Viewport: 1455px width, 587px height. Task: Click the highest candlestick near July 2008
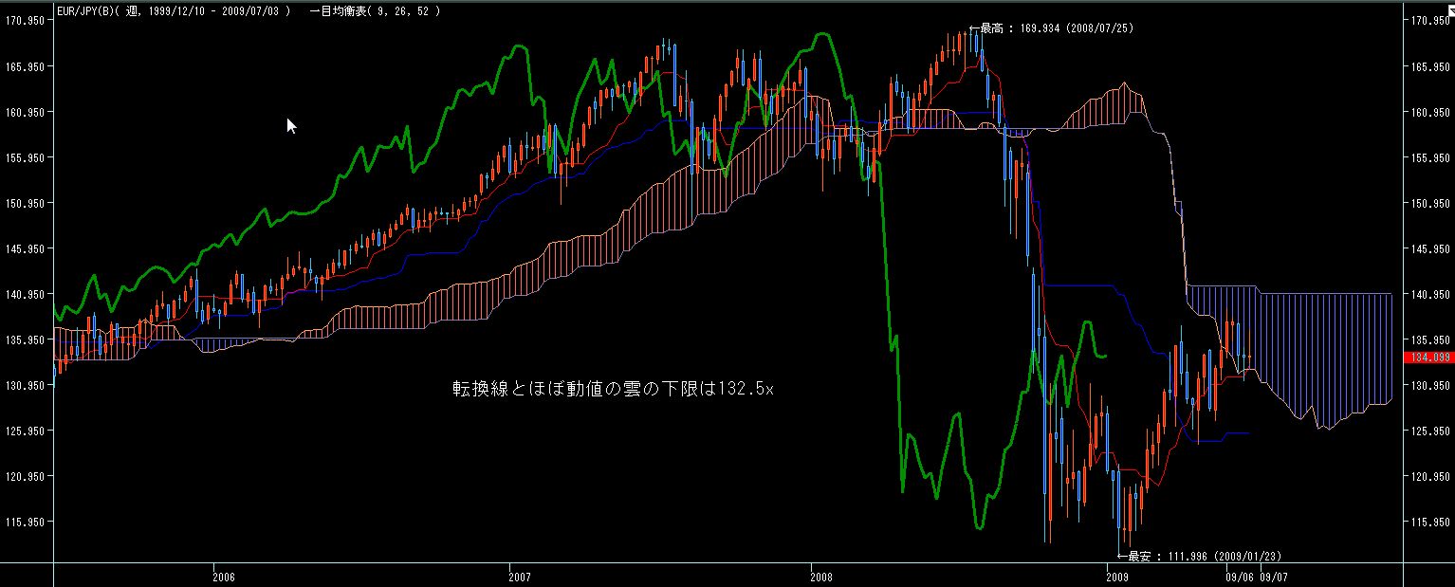coord(975,43)
